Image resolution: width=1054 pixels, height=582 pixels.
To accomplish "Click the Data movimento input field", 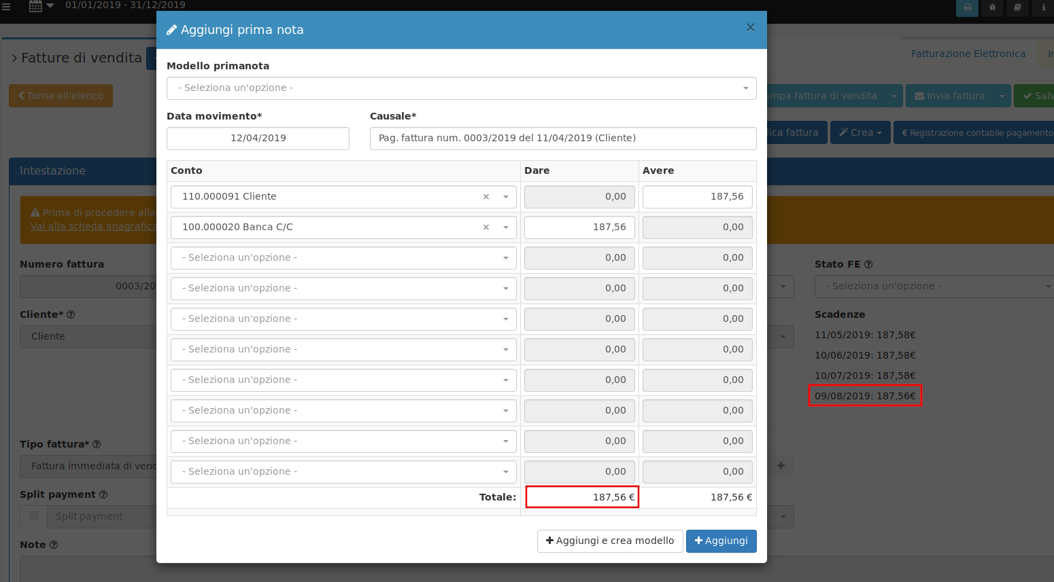I will [x=258, y=139].
